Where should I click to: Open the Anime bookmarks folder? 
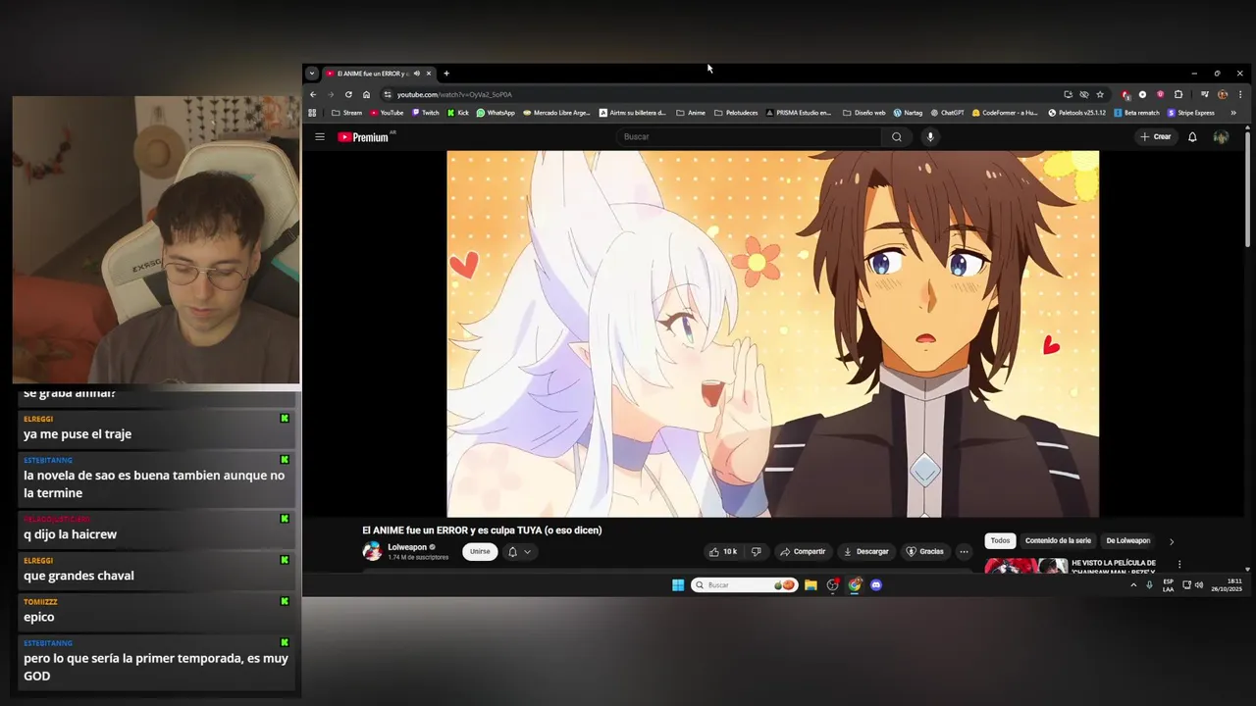tap(691, 113)
